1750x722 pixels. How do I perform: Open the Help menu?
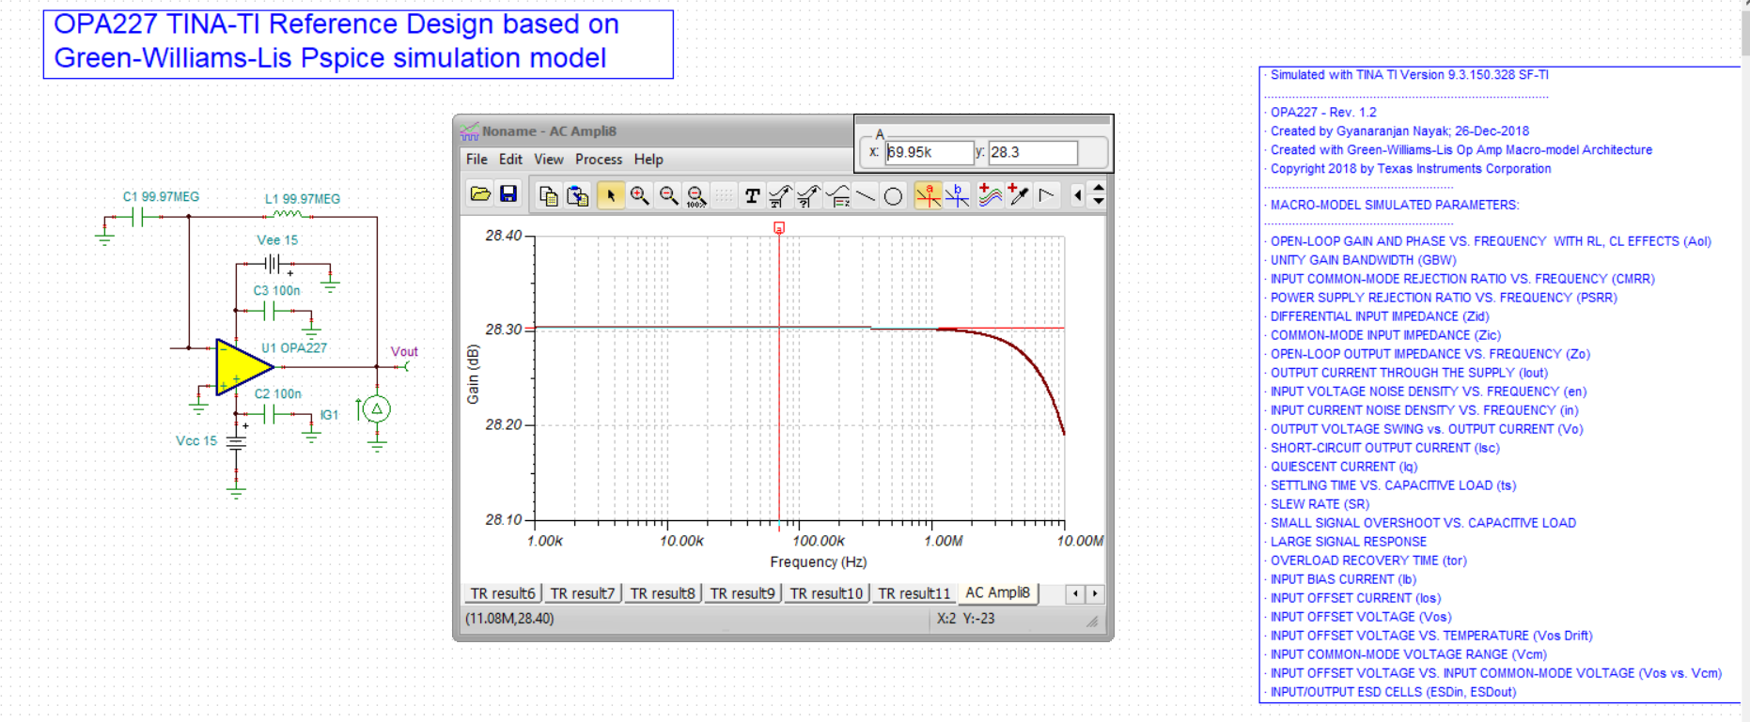(x=648, y=160)
